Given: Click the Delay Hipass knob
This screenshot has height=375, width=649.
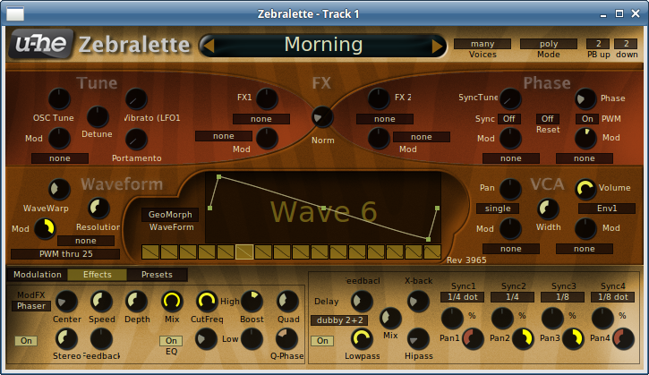Looking at the screenshot, I should point(418,339).
